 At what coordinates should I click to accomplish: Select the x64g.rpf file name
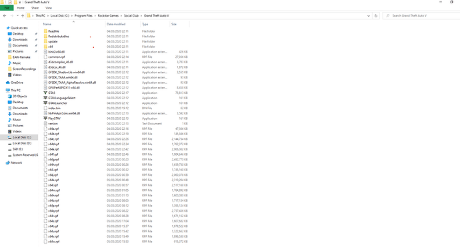click(53, 159)
